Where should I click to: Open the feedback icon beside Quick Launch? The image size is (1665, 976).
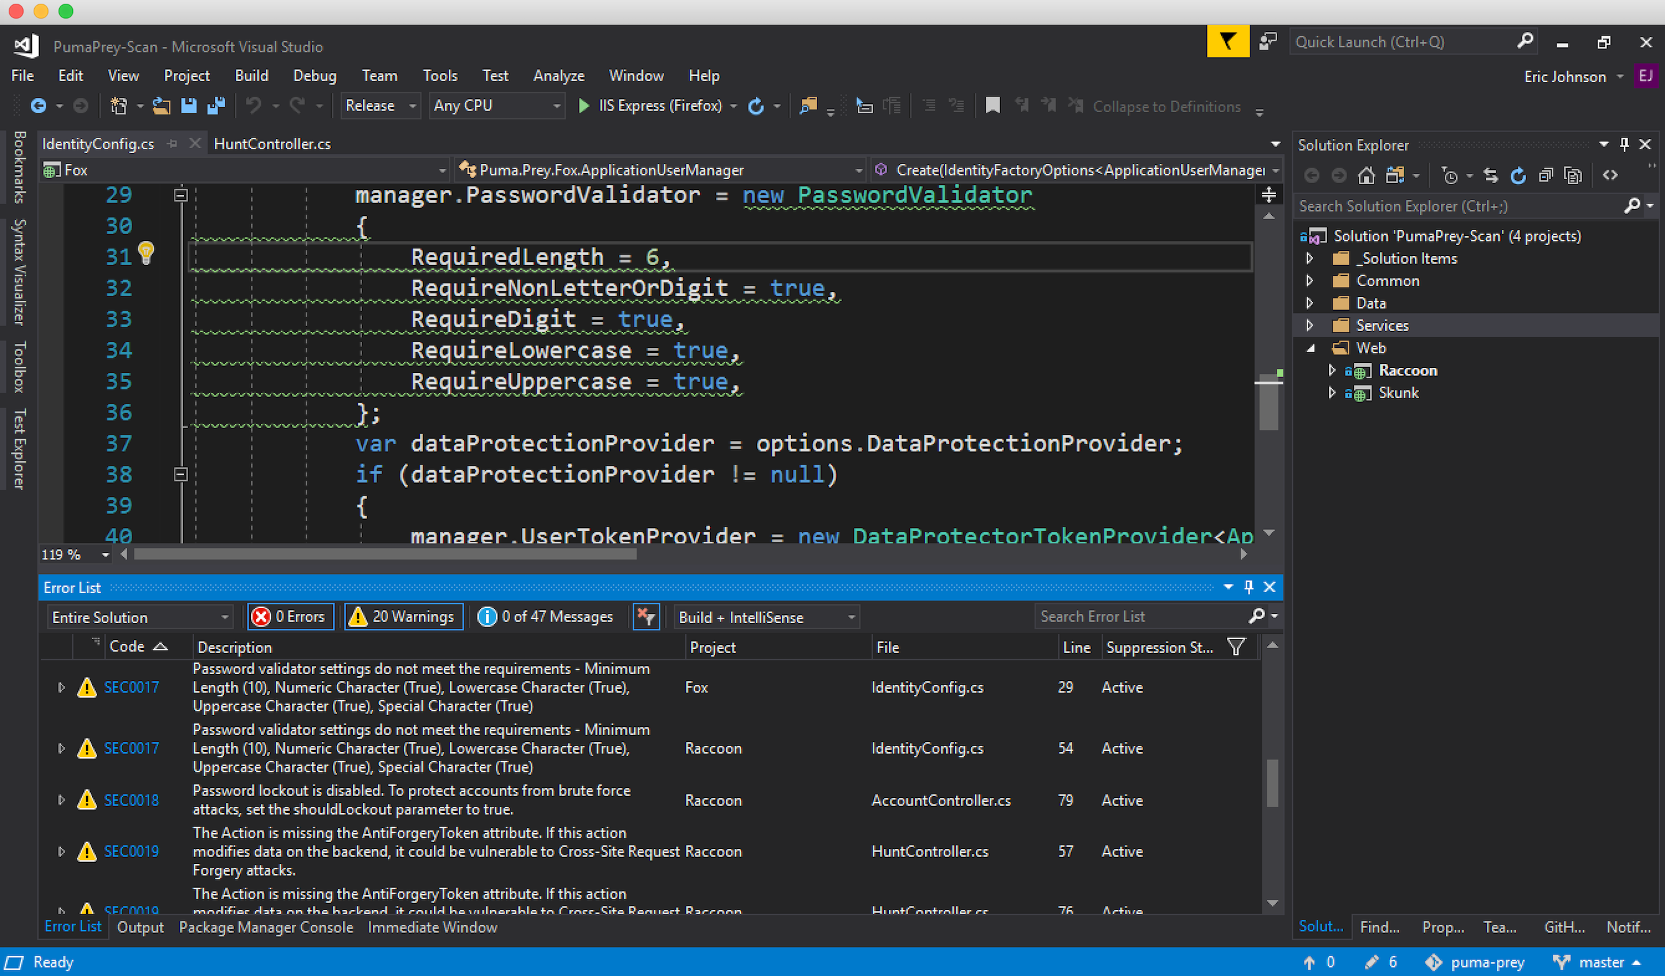(x=1268, y=42)
